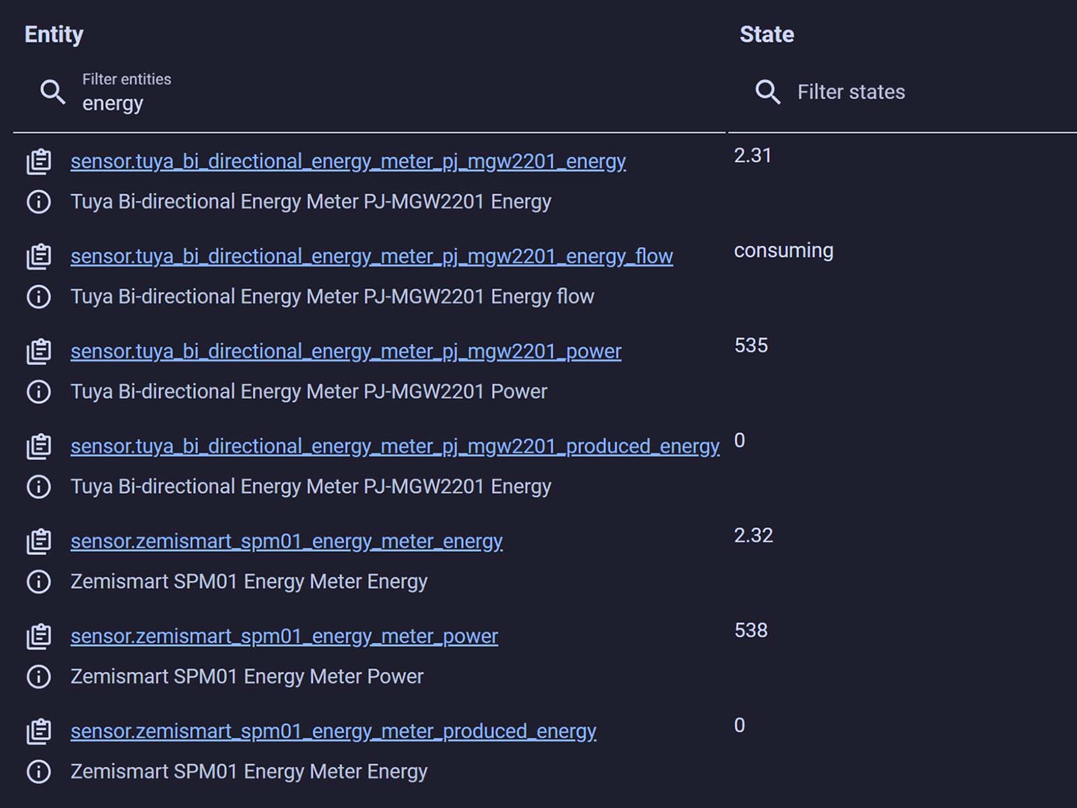
Task: Open the tuya pj_mgw2201_produced_energy link
Action: [x=395, y=446]
